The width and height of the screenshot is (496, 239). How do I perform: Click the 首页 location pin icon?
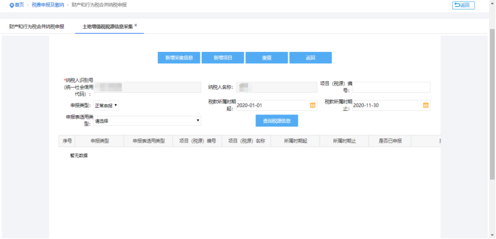(12, 5)
